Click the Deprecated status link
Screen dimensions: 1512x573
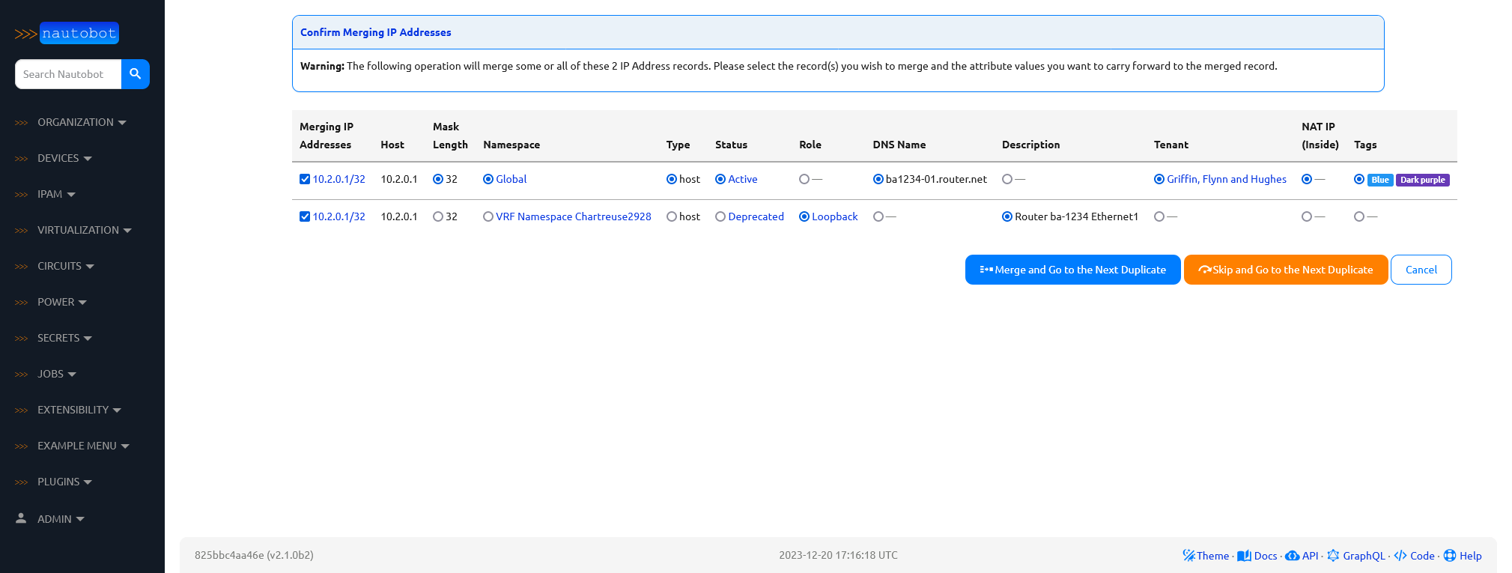756,216
